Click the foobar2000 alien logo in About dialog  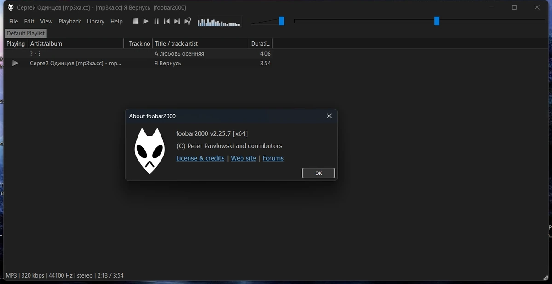[149, 151]
